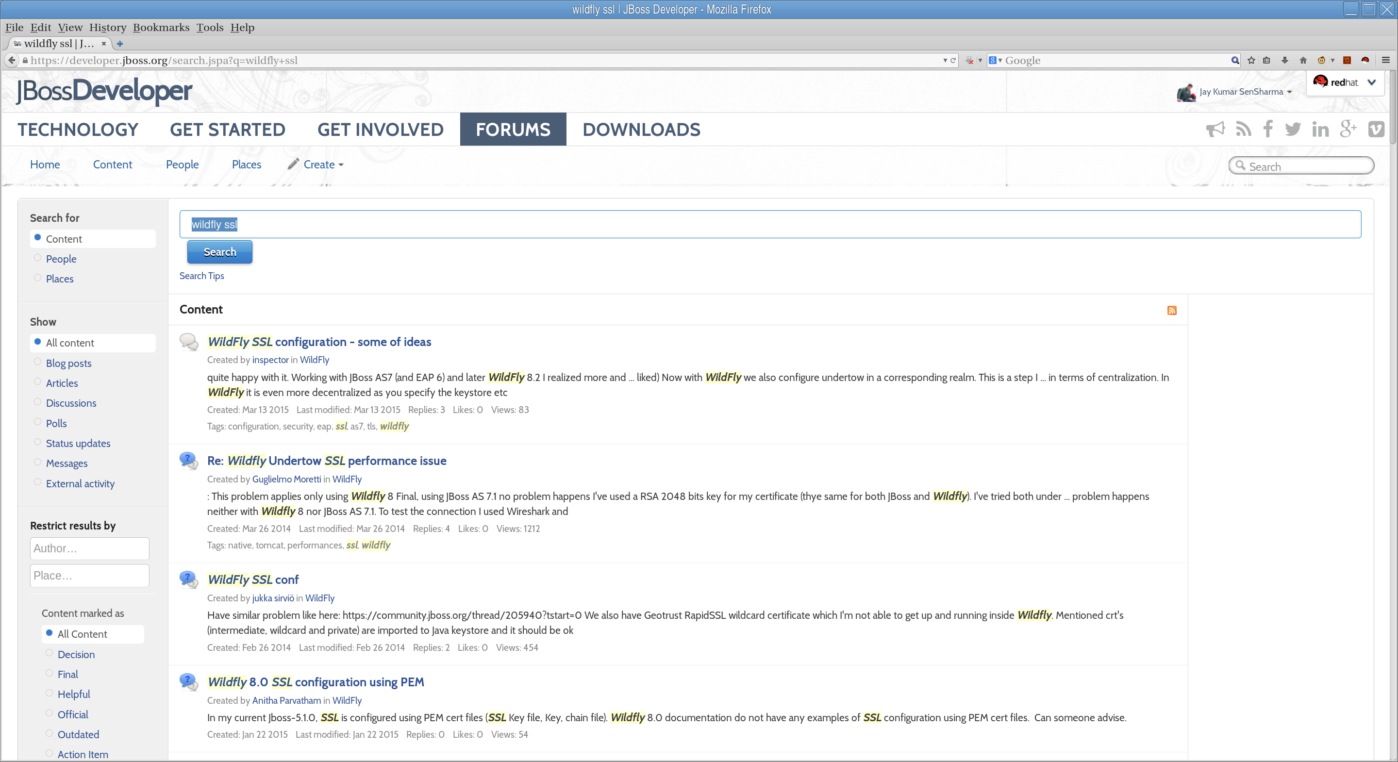The image size is (1398, 762).
Task: Open the Facebook social icon
Action: [x=1268, y=129]
